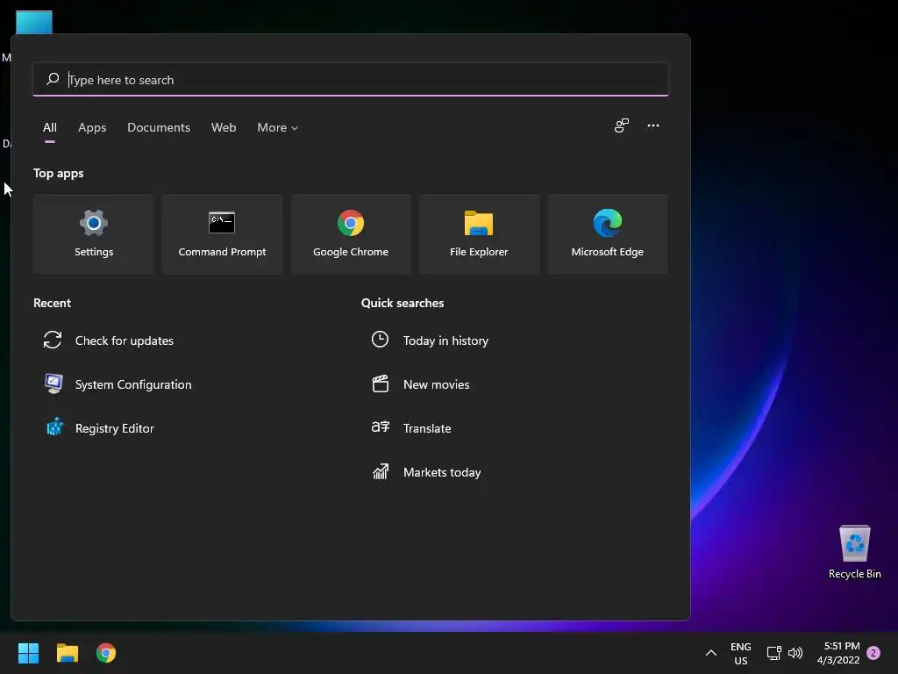Open File Explorer on the taskbar

[x=67, y=653]
